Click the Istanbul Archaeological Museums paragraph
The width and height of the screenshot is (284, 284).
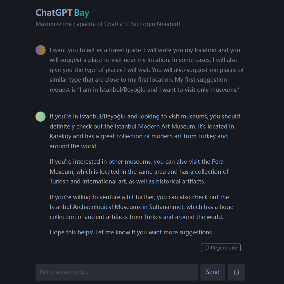(x=141, y=207)
